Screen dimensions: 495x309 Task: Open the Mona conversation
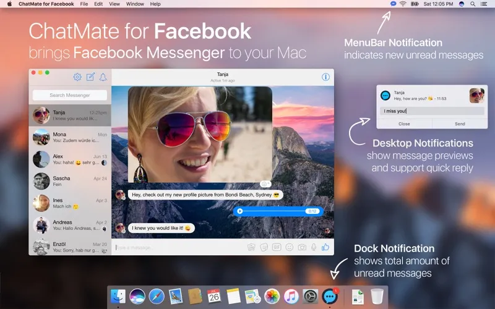coord(70,137)
